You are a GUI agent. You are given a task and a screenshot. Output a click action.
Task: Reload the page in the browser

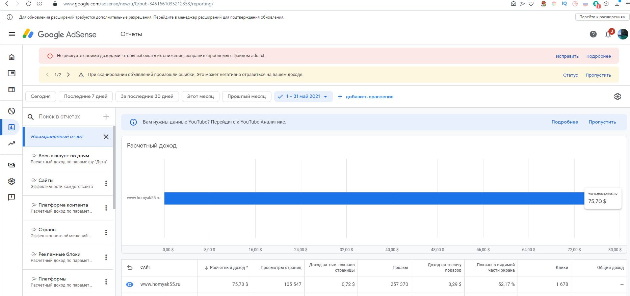(x=29, y=4)
